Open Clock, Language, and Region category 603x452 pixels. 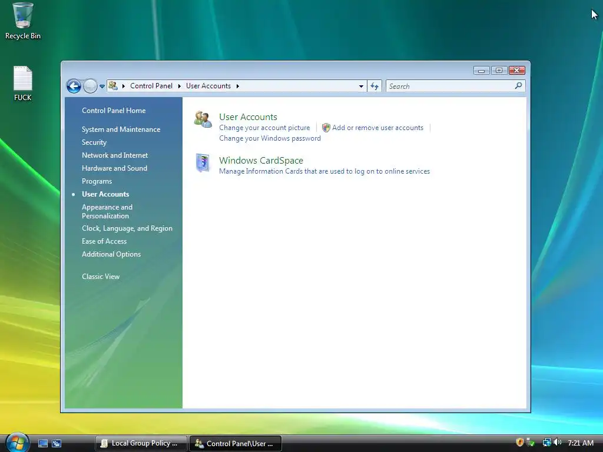coord(127,228)
